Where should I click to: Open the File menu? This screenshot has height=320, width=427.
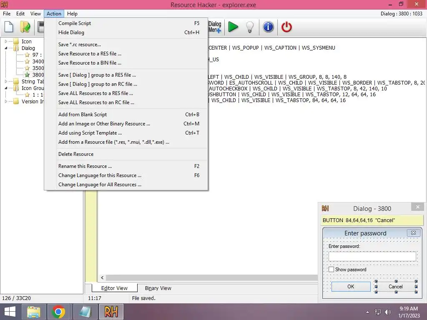(7, 14)
